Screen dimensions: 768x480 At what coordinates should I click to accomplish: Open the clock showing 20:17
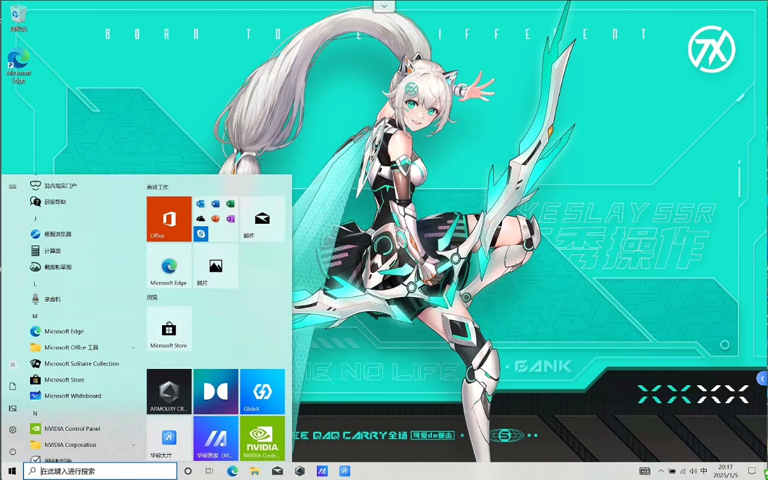click(726, 471)
